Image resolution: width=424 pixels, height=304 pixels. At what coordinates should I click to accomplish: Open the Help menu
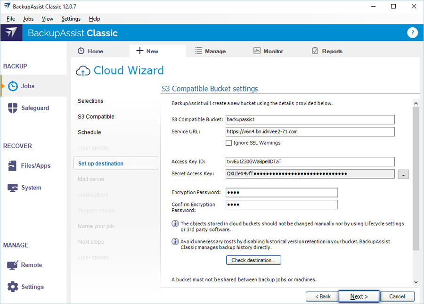[94, 19]
